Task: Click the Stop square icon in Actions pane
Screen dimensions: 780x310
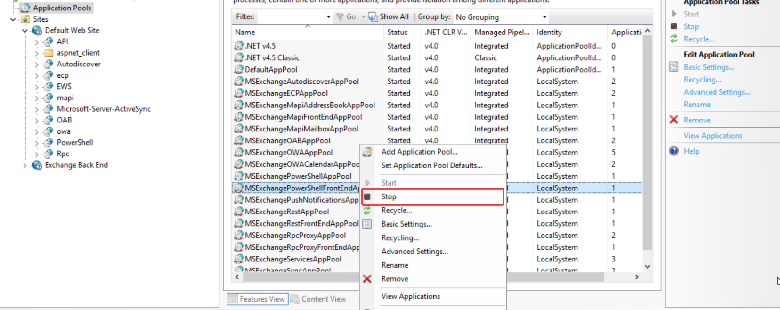Action: (x=674, y=26)
